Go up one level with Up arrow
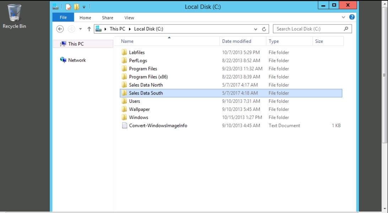The height and width of the screenshot is (213, 388). (x=89, y=29)
